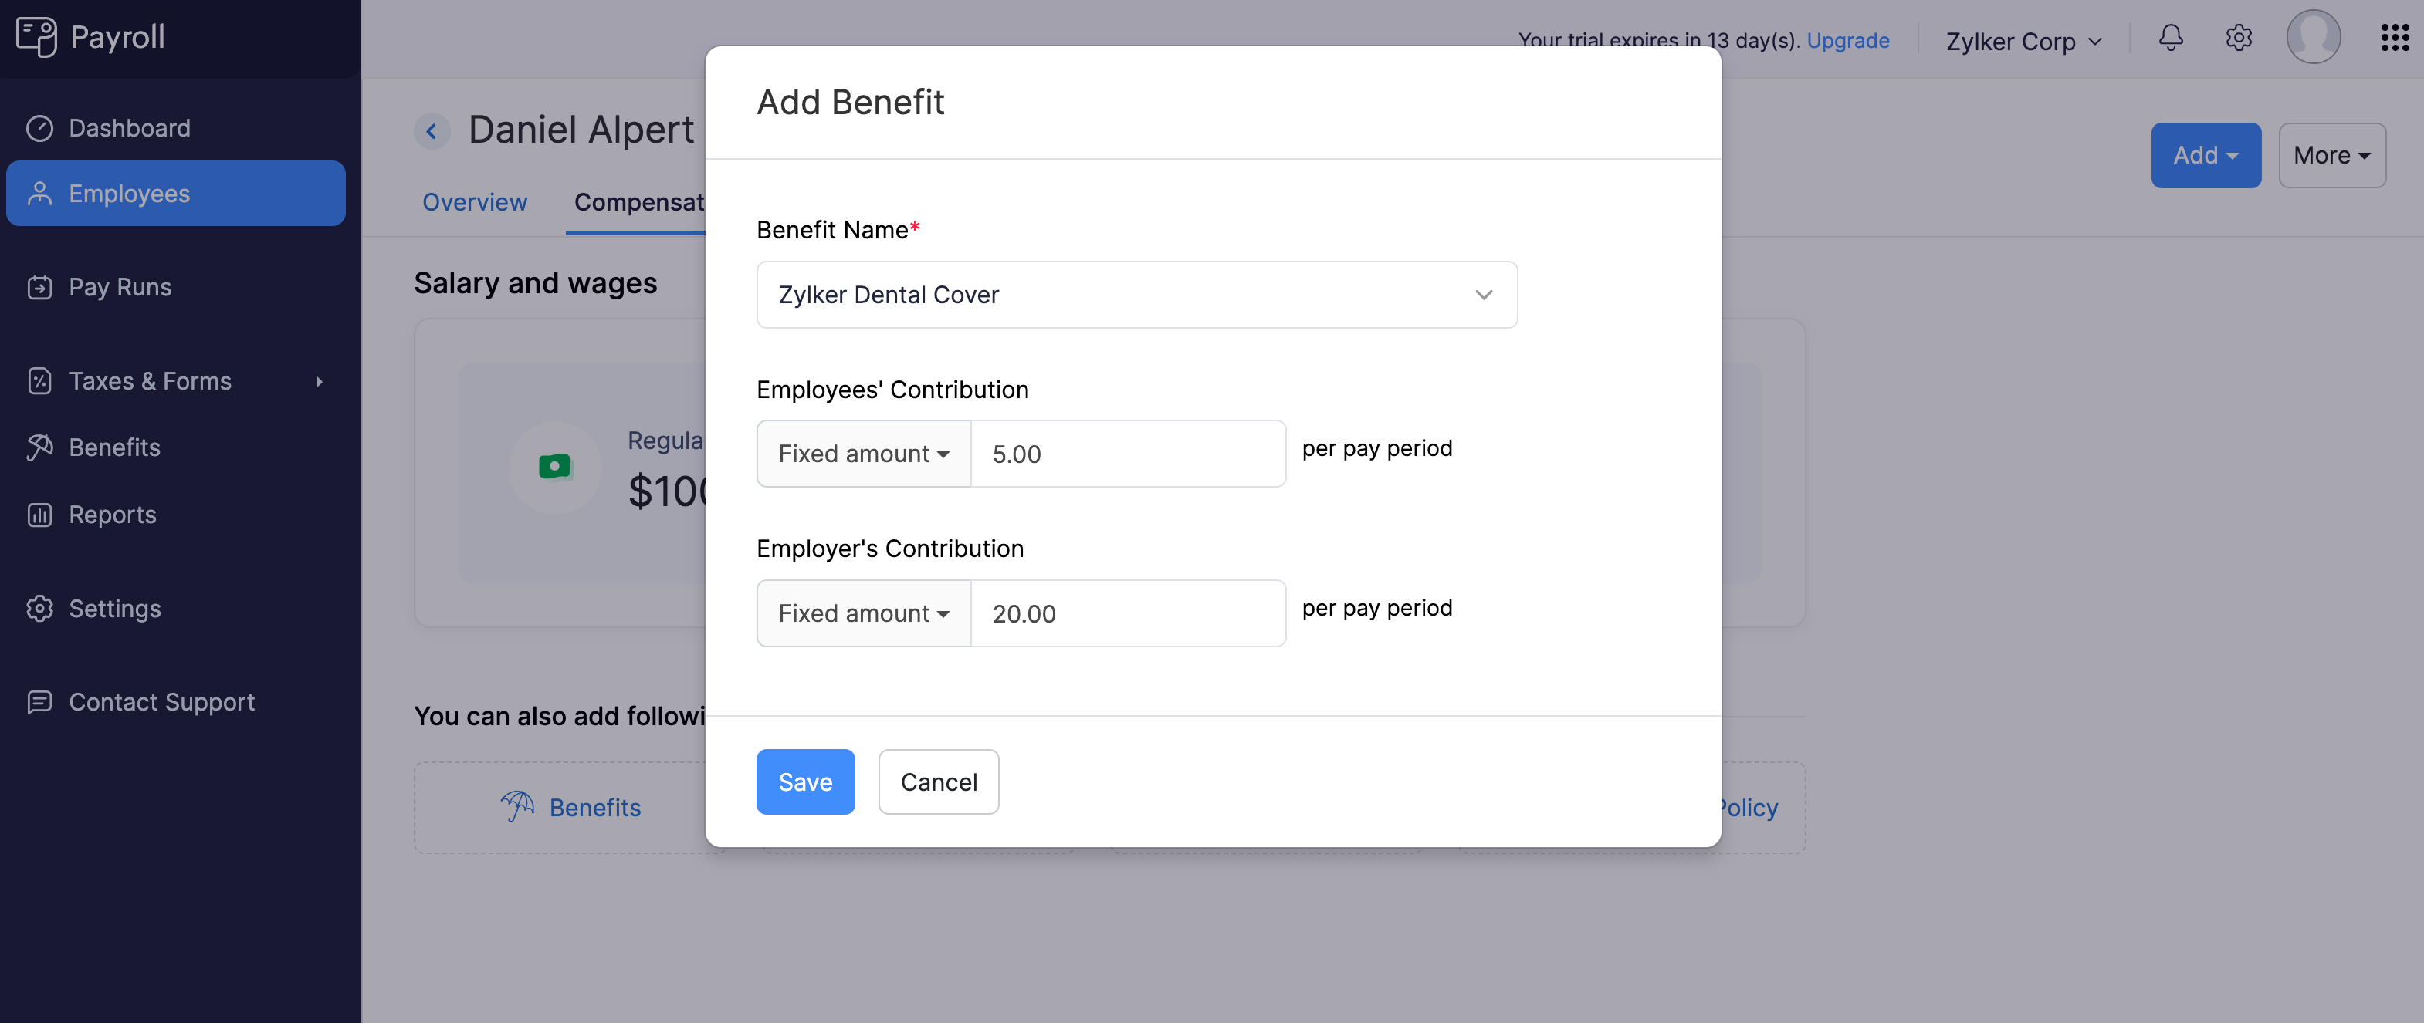The height and width of the screenshot is (1023, 2424).
Task: Click Cancel to dismiss dialog
Action: coord(939,782)
